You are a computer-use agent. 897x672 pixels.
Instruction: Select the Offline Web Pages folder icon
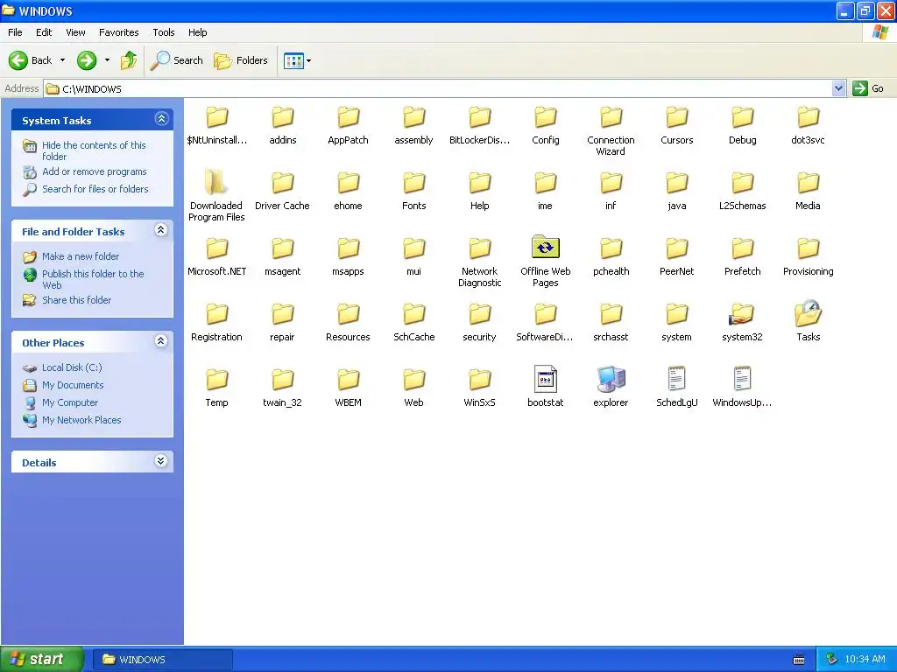(545, 247)
